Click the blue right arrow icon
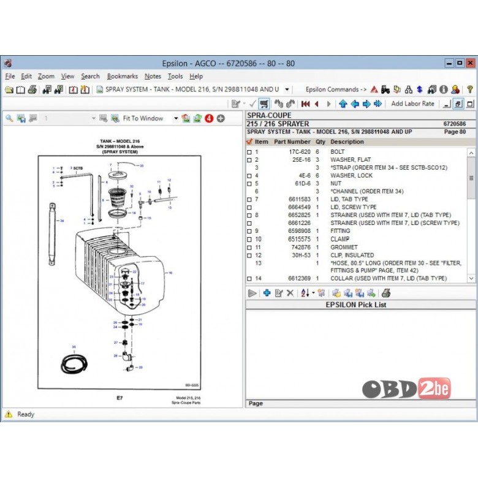478x478 pixels. click(x=366, y=104)
